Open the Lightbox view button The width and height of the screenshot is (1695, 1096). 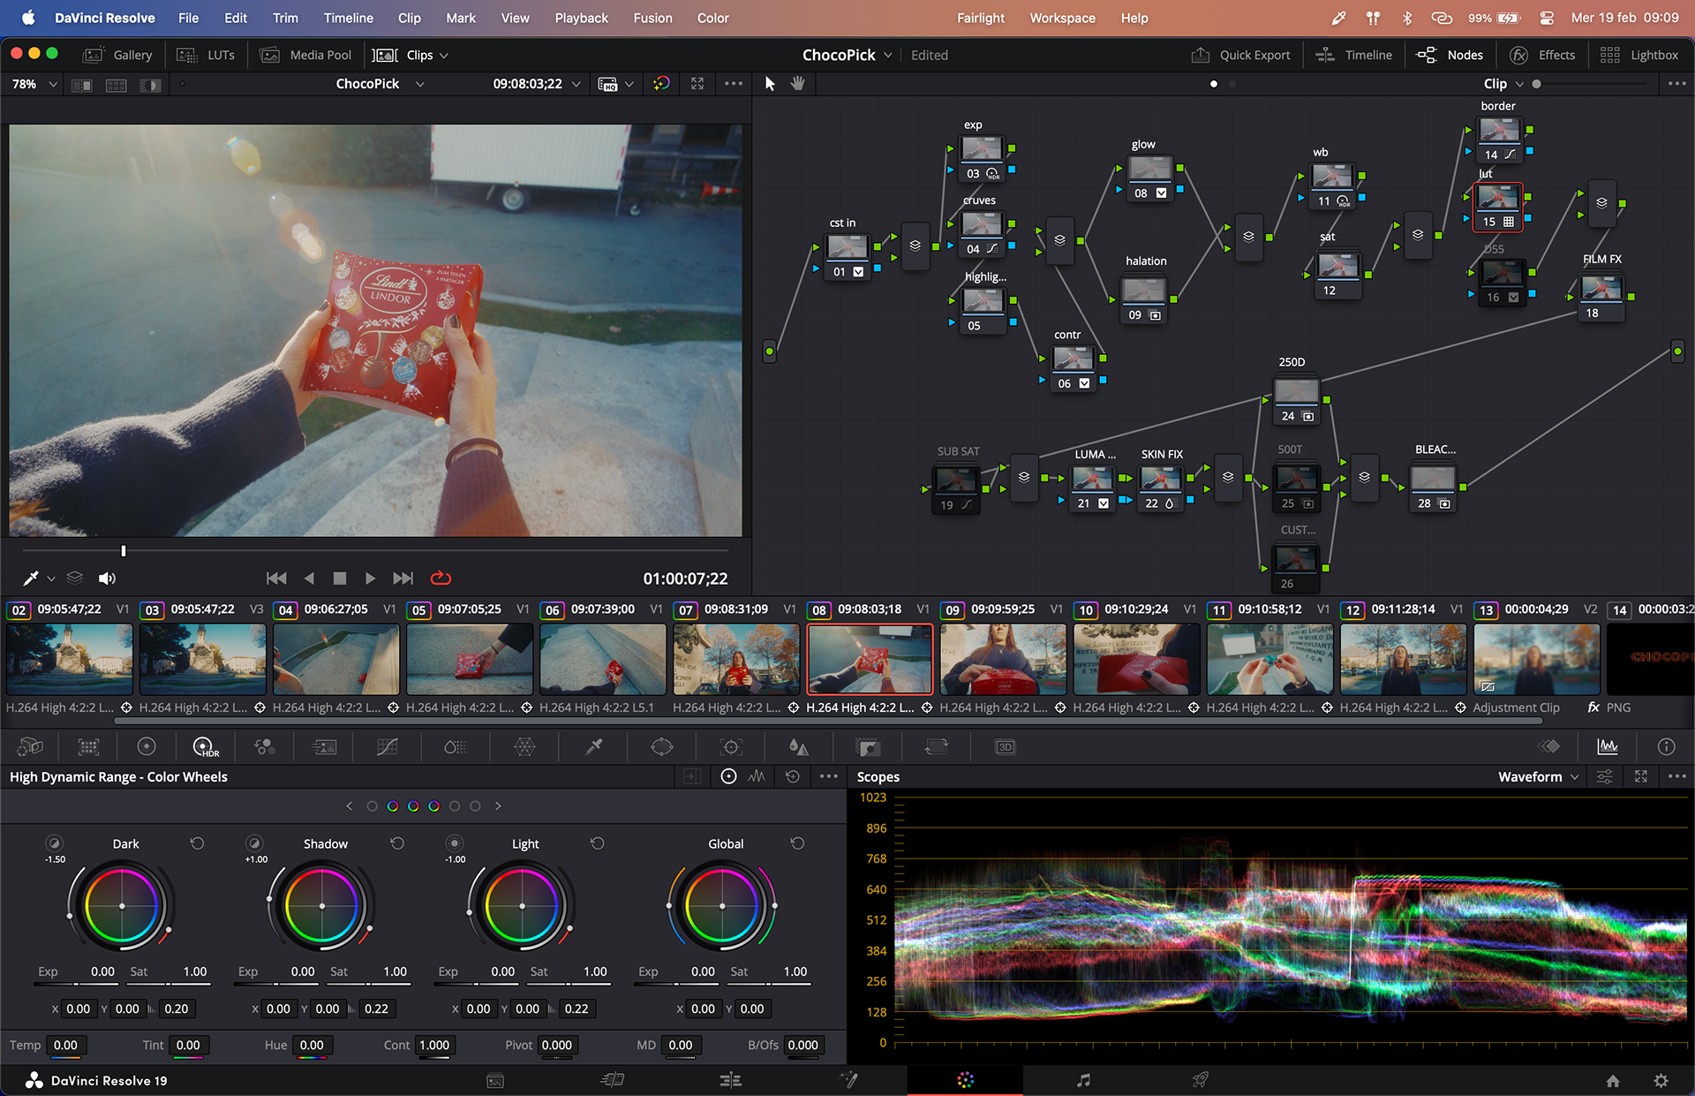(x=1639, y=55)
